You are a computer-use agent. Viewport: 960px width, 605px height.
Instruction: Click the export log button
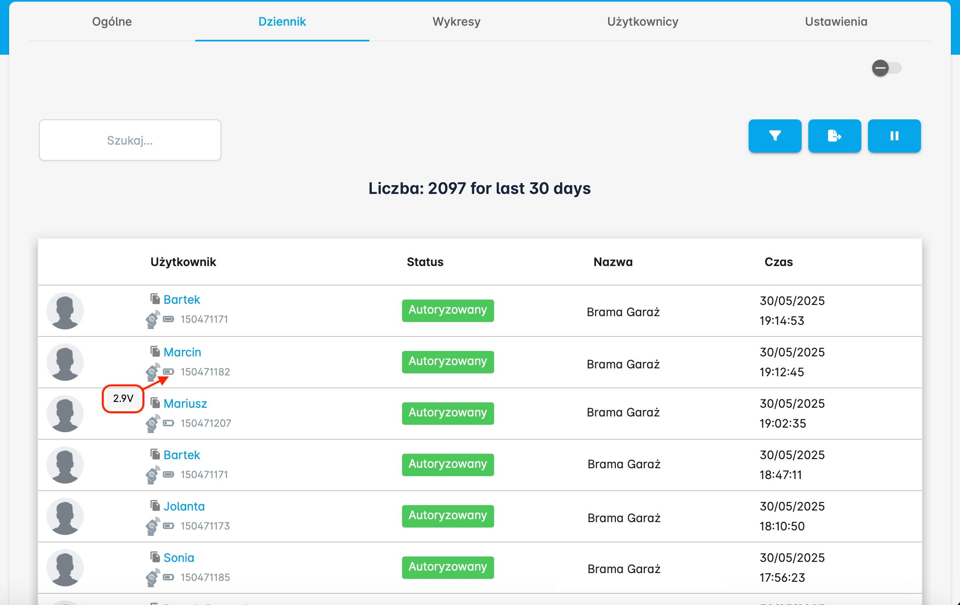point(834,136)
